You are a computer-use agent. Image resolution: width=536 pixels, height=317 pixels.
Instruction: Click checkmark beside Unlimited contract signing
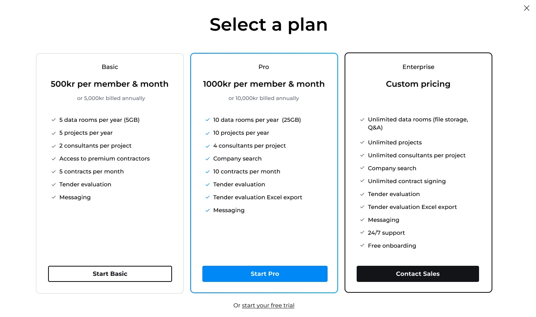pyautogui.click(x=362, y=181)
